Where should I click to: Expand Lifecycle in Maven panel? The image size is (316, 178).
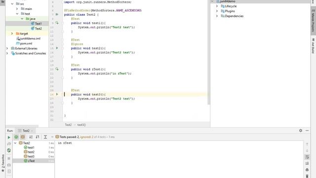[217, 6]
